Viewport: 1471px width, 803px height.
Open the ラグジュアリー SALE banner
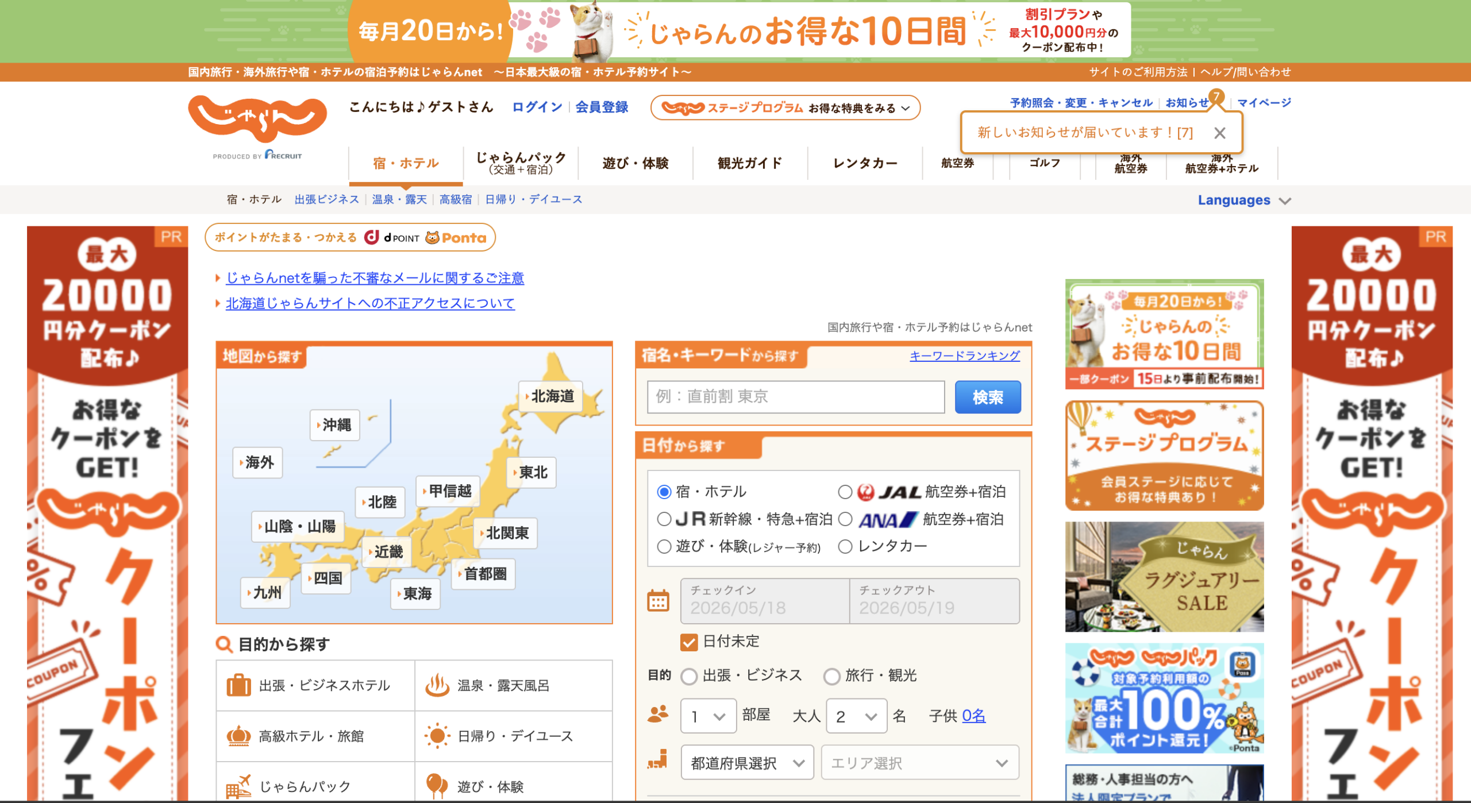[x=1164, y=577]
